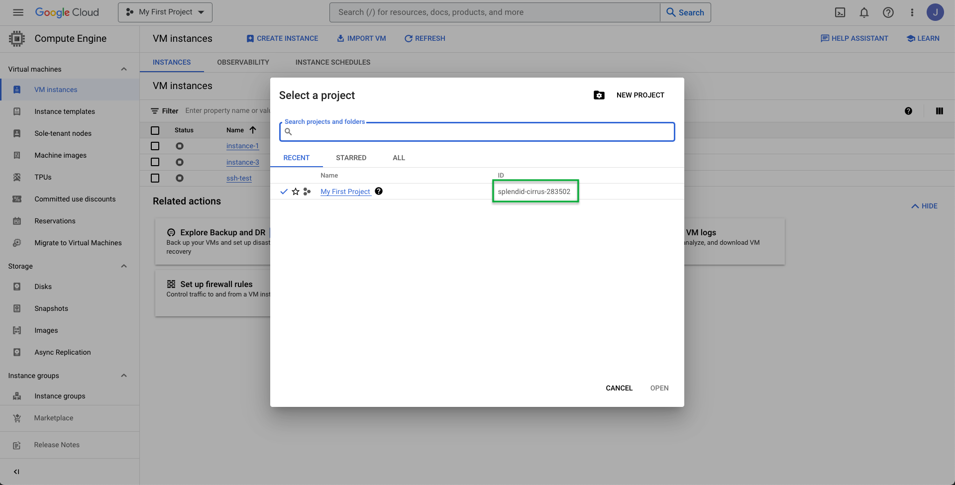Open the instance-3 link

tap(242, 162)
